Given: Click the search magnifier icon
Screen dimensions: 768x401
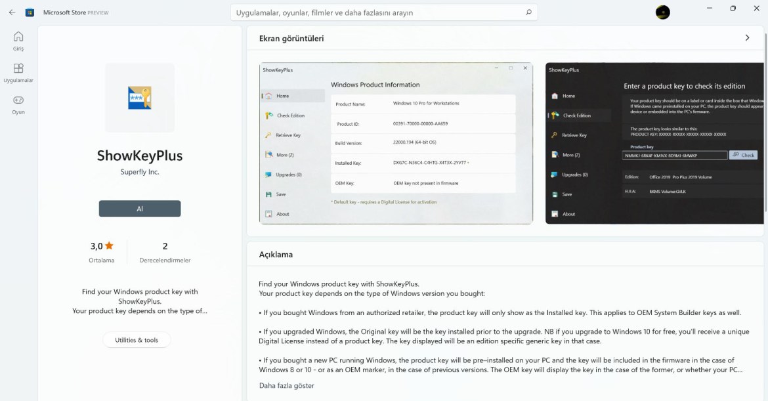Looking at the screenshot, I should (528, 12).
